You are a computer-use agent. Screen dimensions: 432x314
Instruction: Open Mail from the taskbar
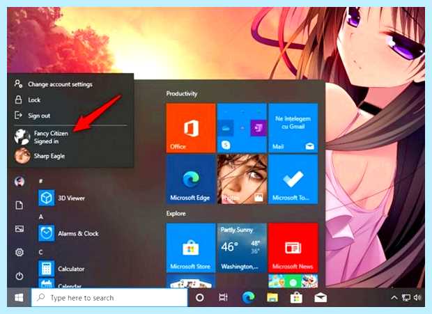point(321,297)
